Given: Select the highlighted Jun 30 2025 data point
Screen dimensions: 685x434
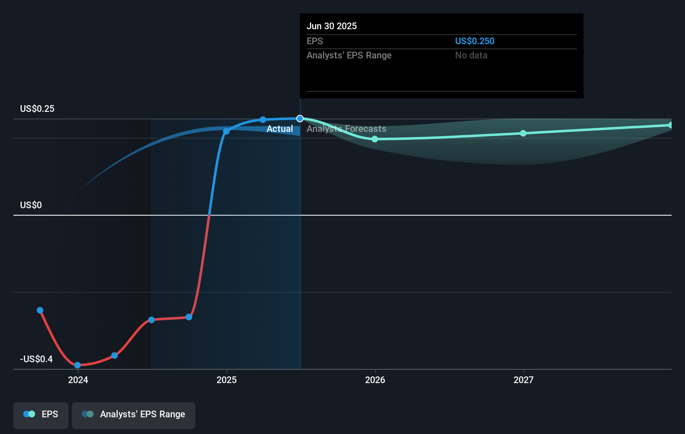Looking at the screenshot, I should [x=300, y=119].
